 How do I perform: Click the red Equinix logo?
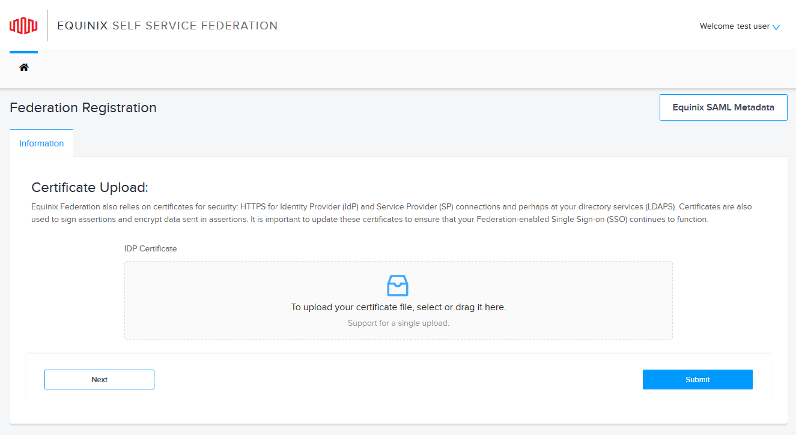23,26
